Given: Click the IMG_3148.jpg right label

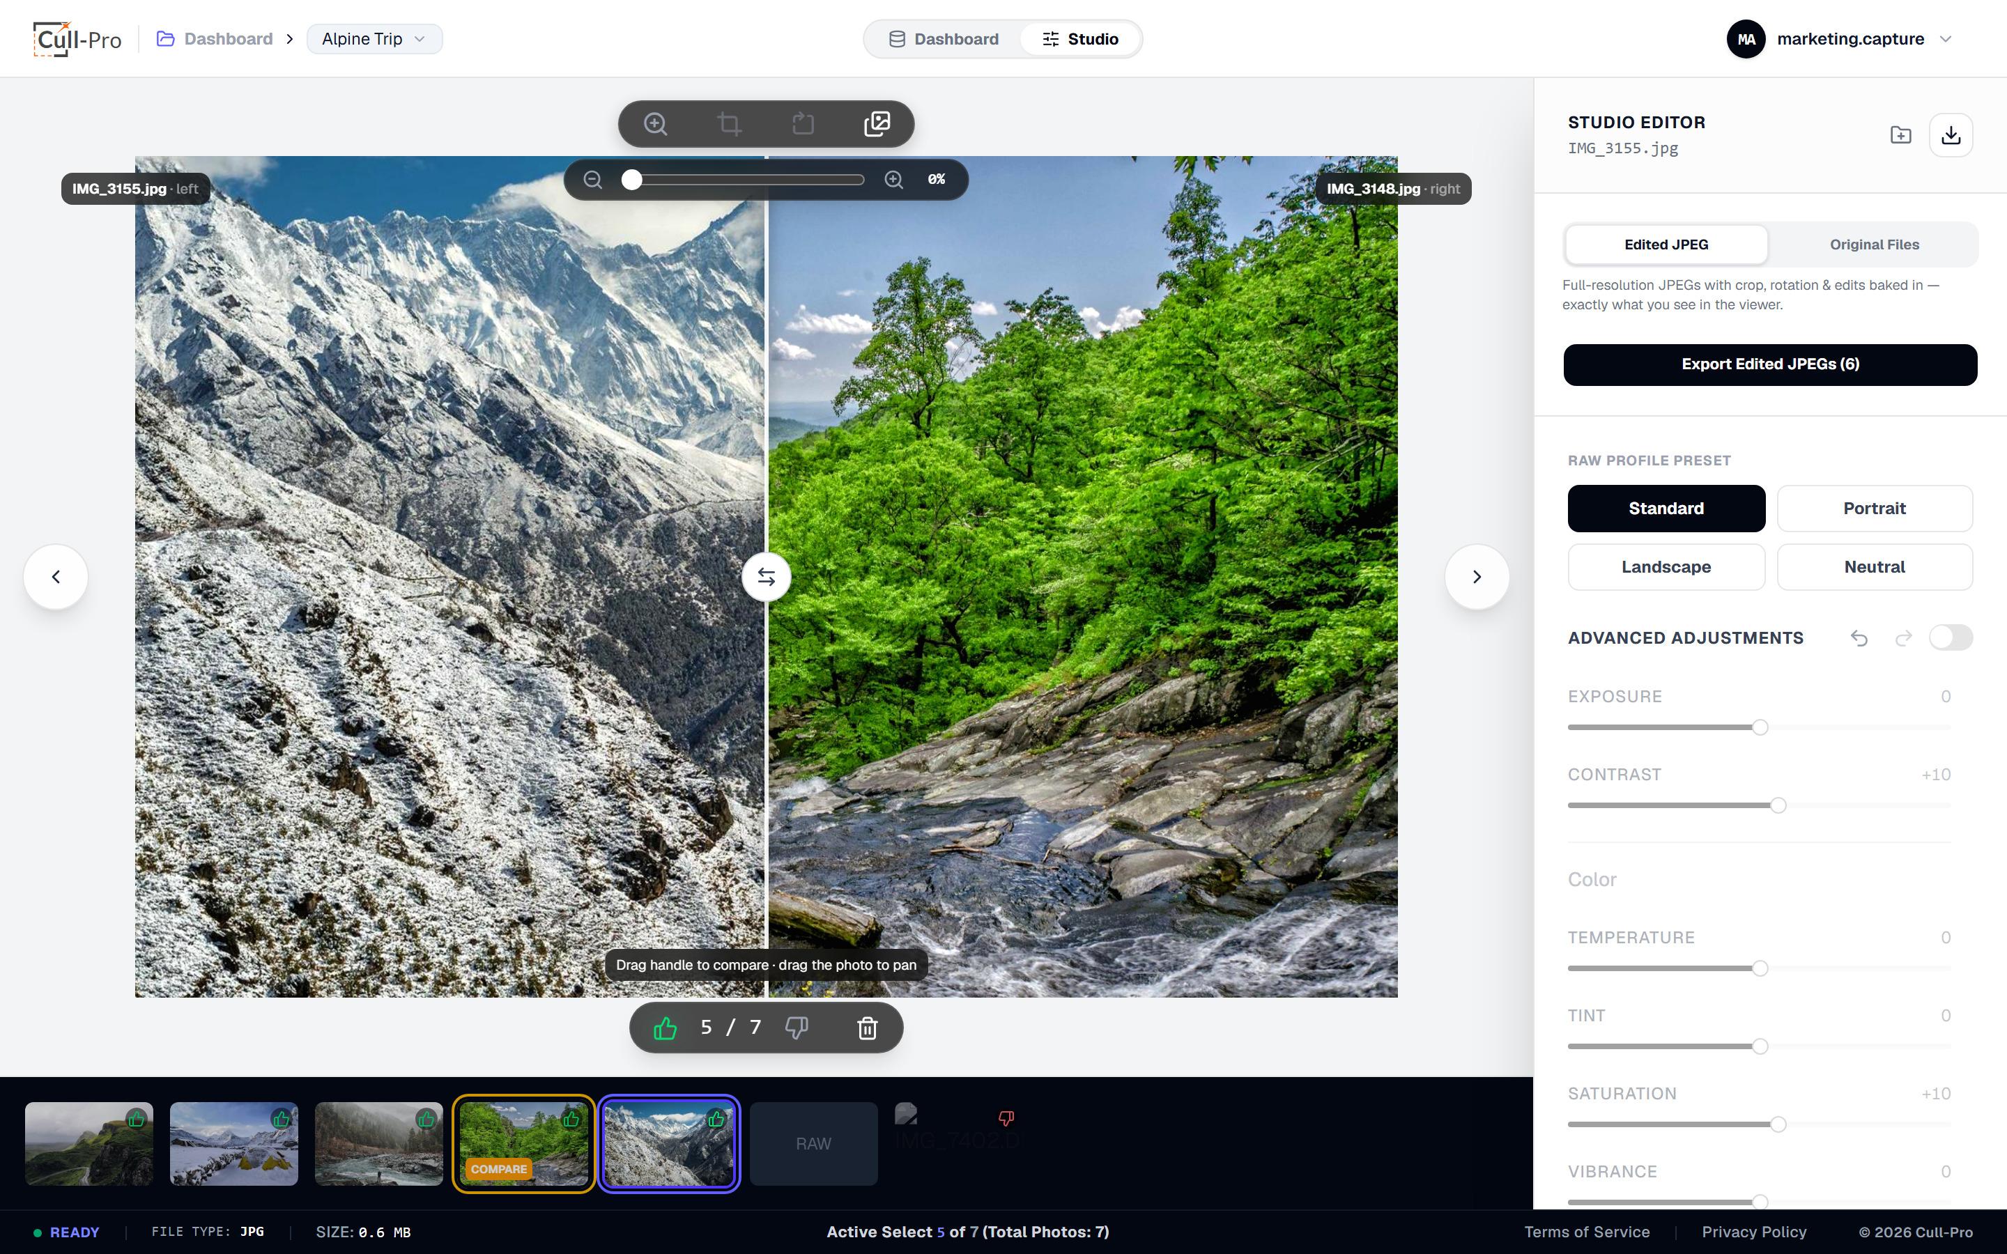Looking at the screenshot, I should 1393,189.
